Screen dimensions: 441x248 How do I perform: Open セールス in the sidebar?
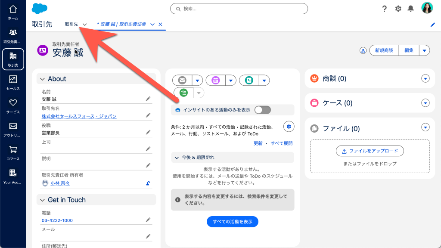tap(13, 83)
